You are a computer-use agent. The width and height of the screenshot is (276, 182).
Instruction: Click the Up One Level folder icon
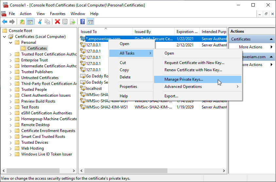[22, 22]
